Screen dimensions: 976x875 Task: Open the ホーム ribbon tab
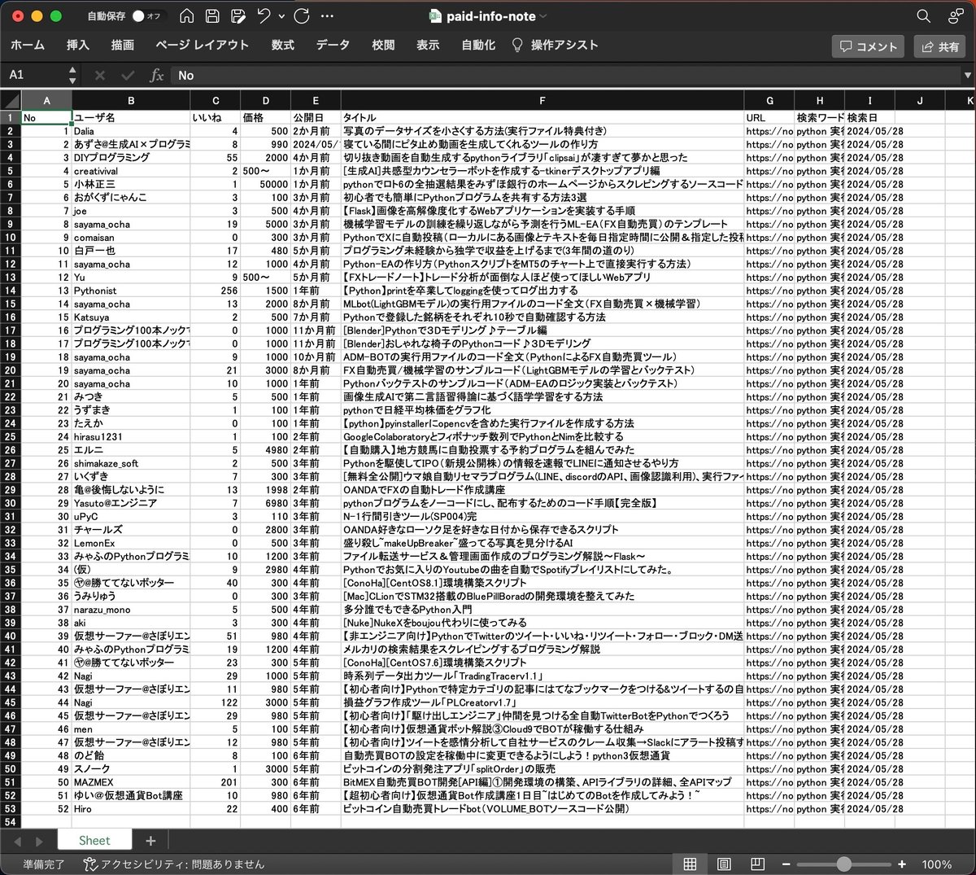(x=28, y=46)
